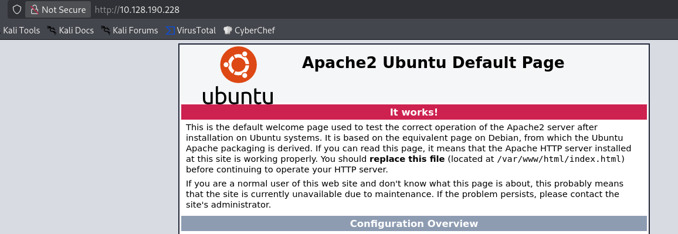Click the Configuration Overview section header
The image size is (678, 234).
point(414,223)
